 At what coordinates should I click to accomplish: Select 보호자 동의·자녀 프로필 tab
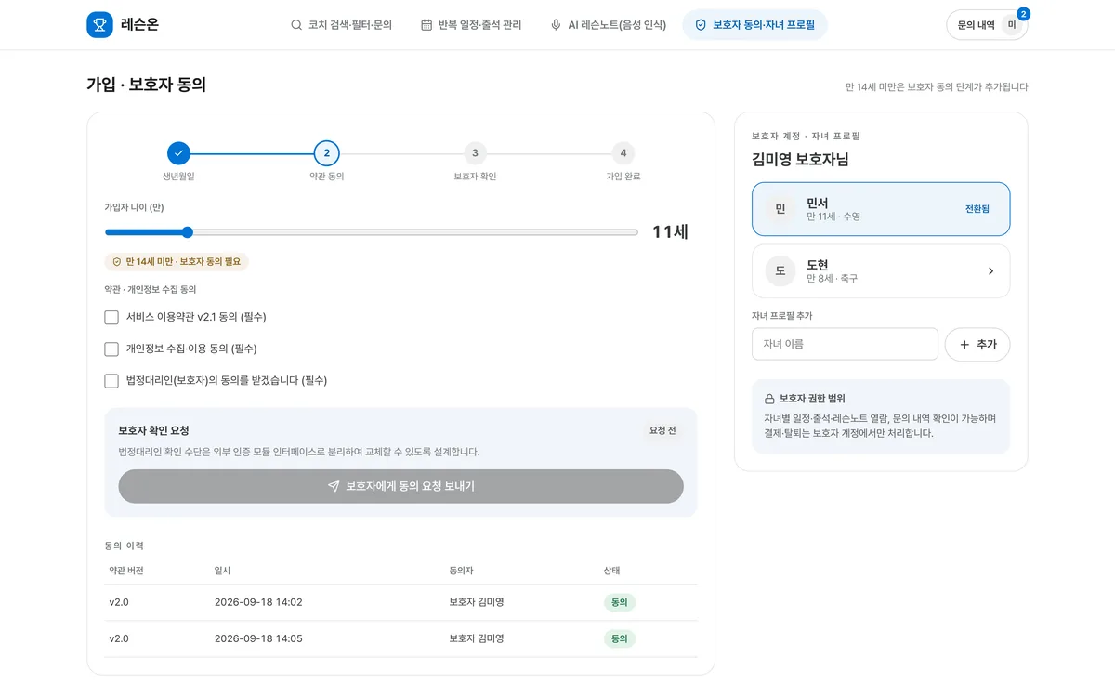[754, 25]
